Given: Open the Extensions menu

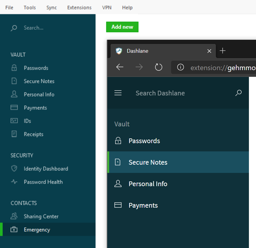Looking at the screenshot, I should coord(79,8).
